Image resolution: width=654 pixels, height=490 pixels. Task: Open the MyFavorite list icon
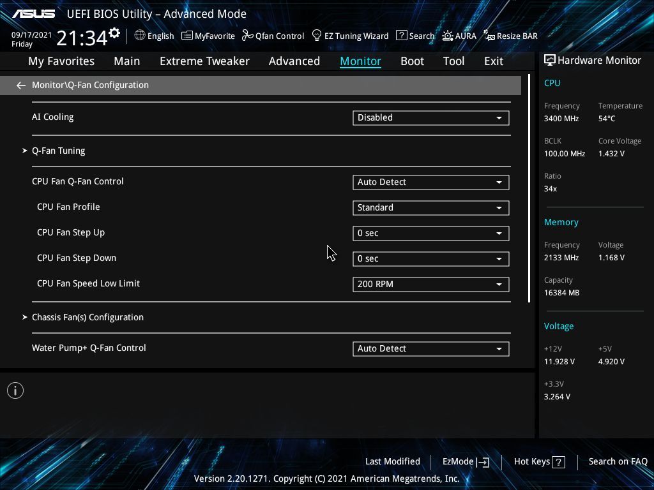click(x=187, y=36)
